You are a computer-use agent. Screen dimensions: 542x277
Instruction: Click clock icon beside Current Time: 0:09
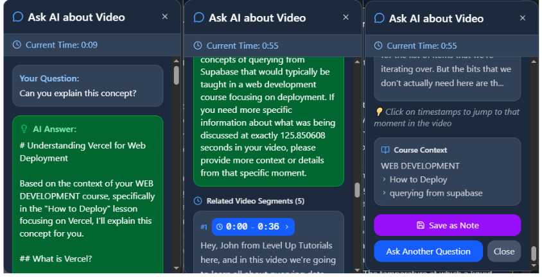[17, 45]
